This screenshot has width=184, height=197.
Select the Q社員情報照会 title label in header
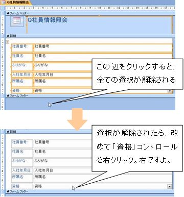(100, 24)
